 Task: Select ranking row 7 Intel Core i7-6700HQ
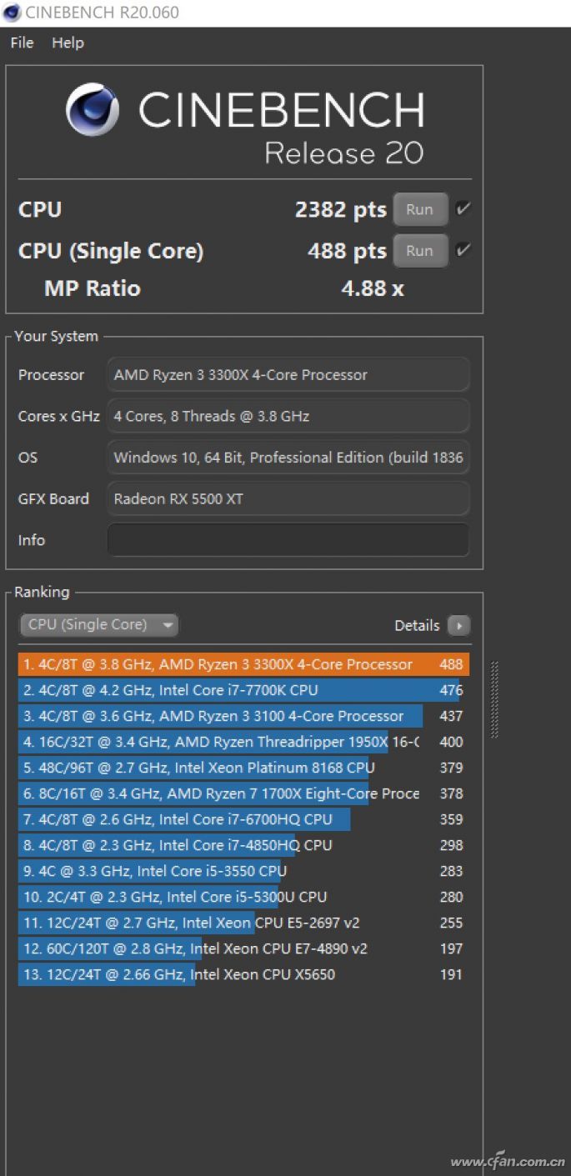coord(243,819)
